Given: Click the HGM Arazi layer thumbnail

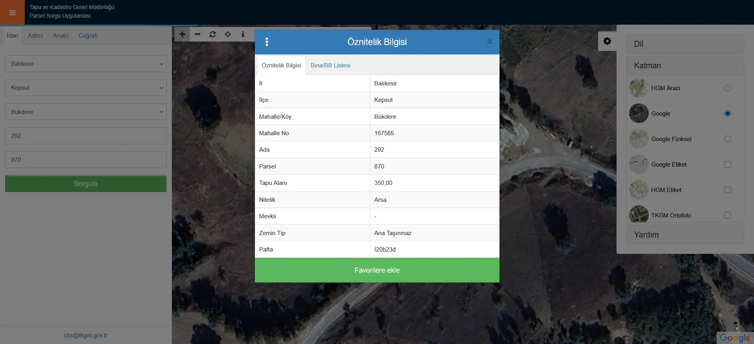Looking at the screenshot, I should pyautogui.click(x=639, y=88).
